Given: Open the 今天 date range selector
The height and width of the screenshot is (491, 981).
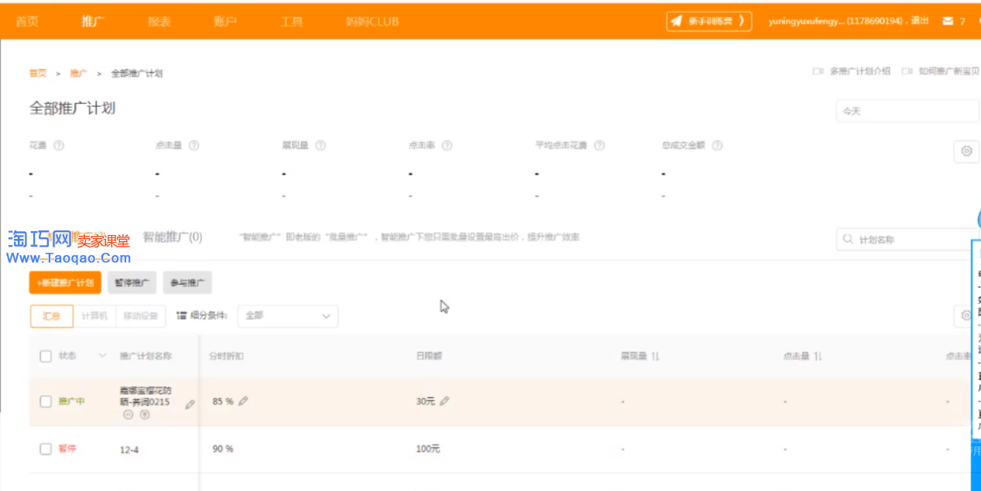Looking at the screenshot, I should tap(906, 111).
